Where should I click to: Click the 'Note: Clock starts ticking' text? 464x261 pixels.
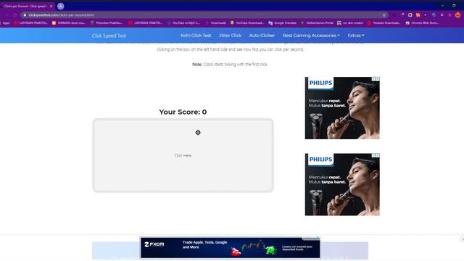[230, 65]
